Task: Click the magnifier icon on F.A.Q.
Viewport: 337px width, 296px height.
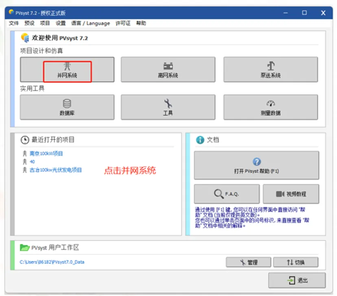Action: (219, 194)
